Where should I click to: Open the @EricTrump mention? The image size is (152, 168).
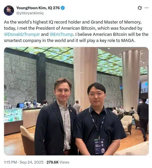point(61,34)
